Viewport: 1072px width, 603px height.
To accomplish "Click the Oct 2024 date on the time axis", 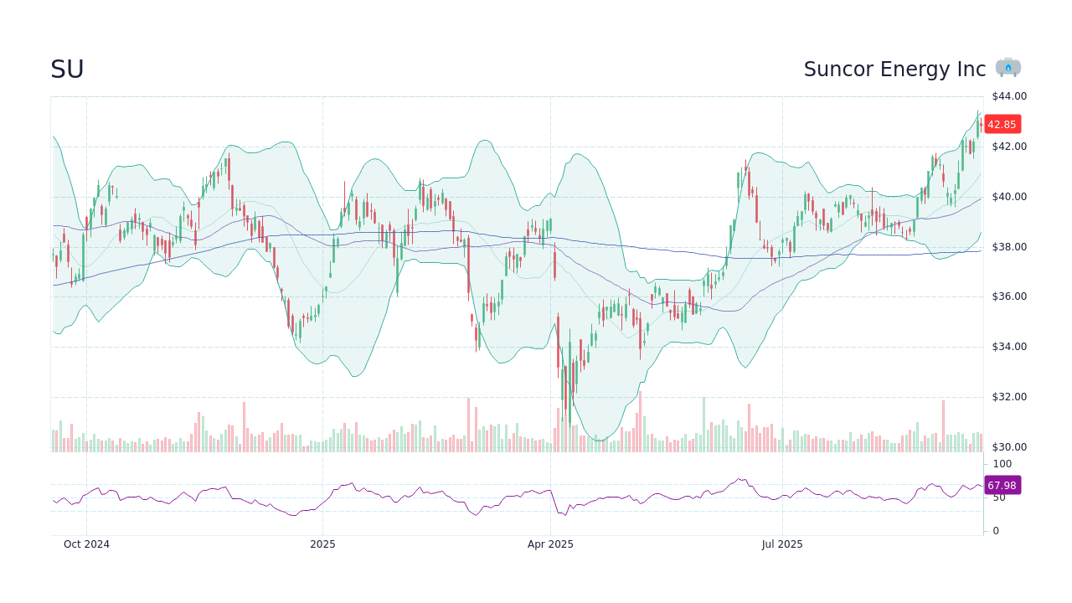I will tap(86, 544).
